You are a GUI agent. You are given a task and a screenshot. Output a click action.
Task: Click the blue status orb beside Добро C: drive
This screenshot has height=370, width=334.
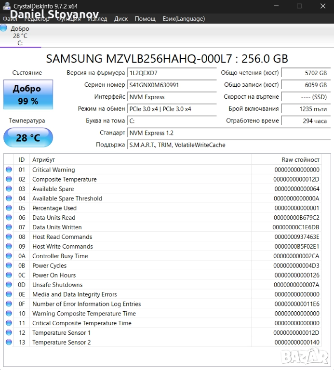(x=3, y=27)
